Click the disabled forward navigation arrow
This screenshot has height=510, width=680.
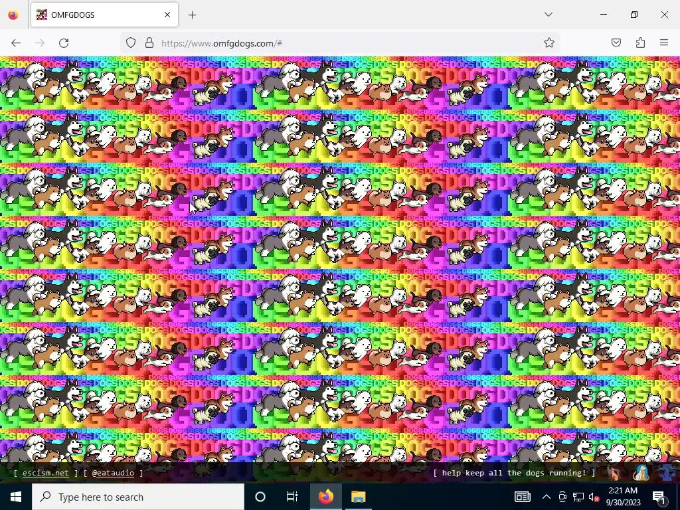40,43
